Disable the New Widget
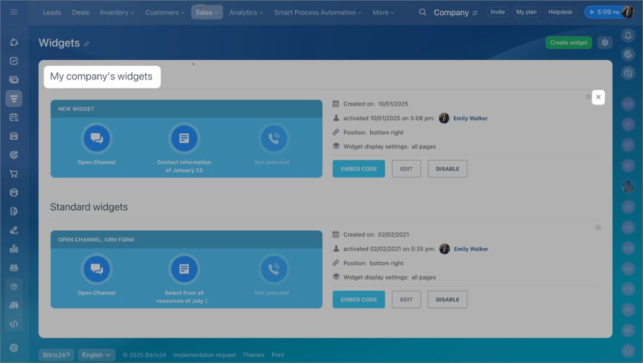This screenshot has height=363, width=643. point(447,169)
